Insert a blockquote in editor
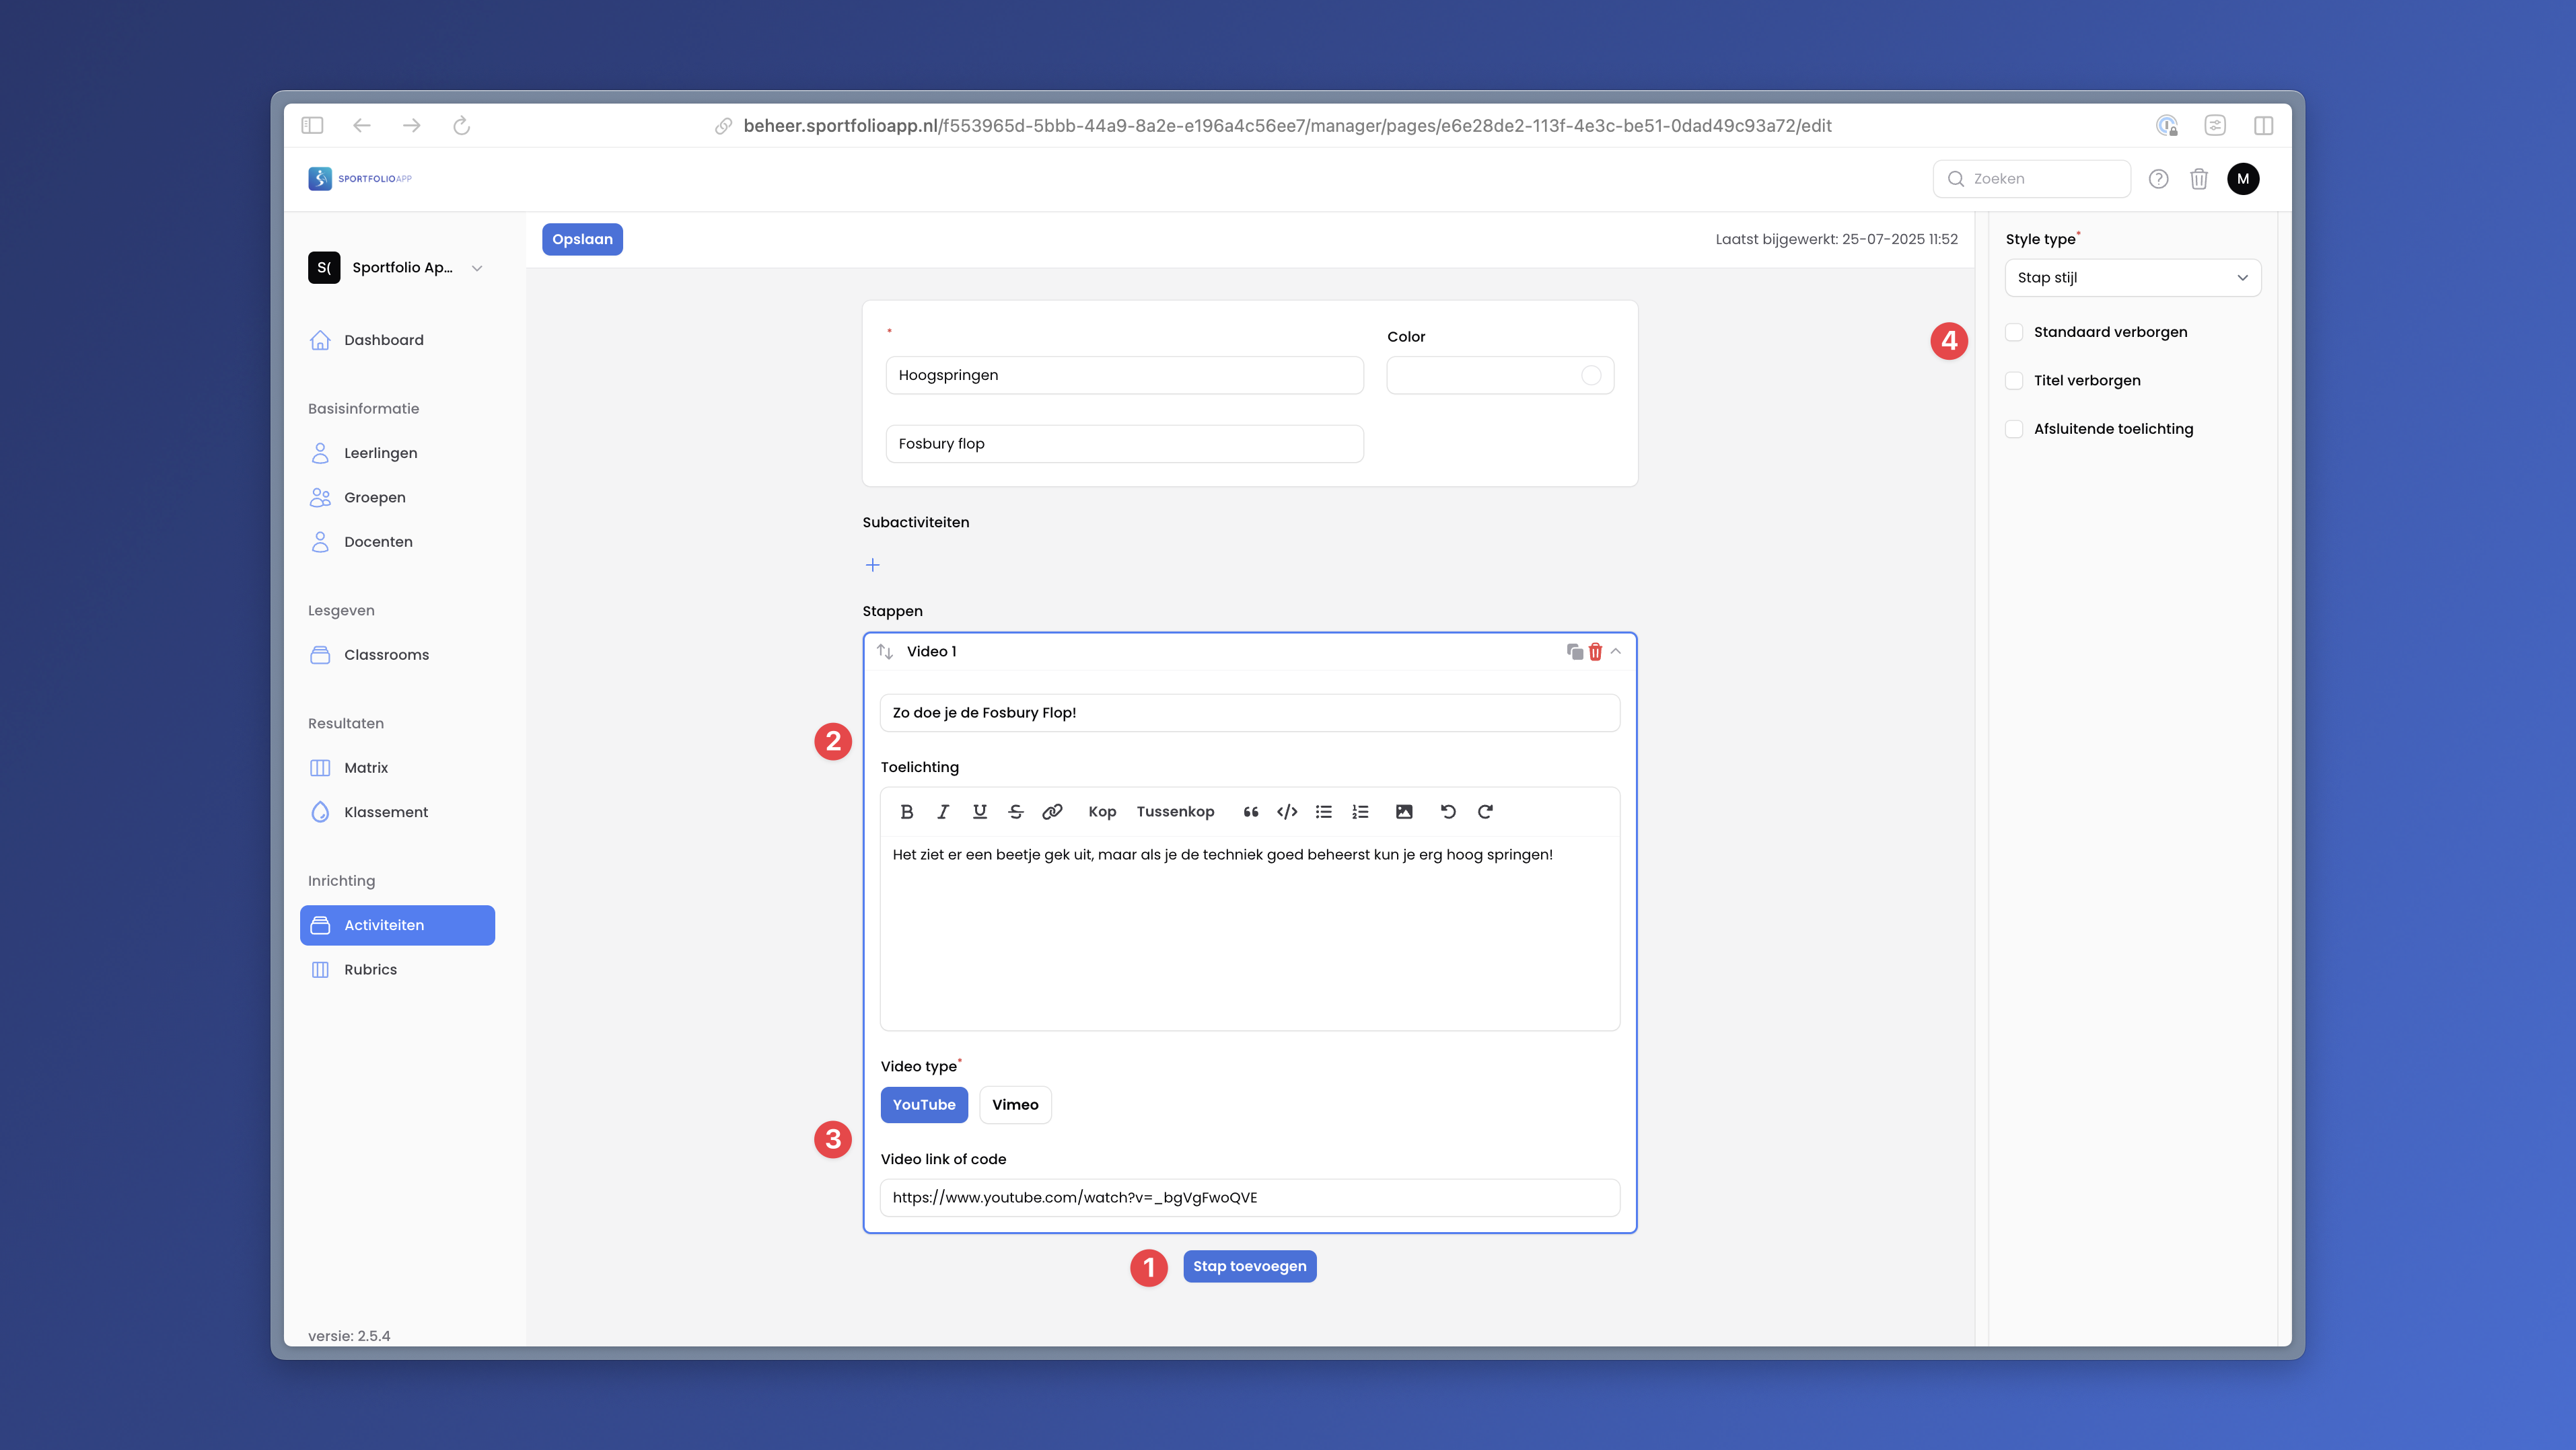The width and height of the screenshot is (2576, 1450). coord(1250,812)
